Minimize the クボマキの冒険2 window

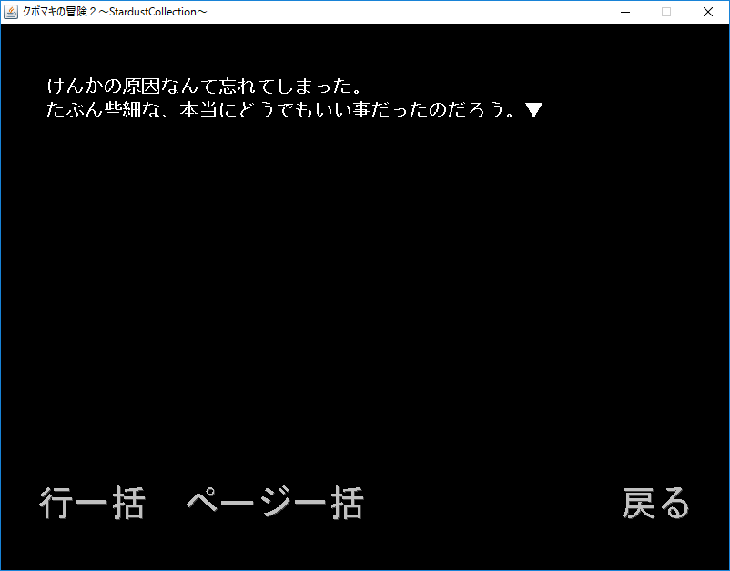(625, 12)
